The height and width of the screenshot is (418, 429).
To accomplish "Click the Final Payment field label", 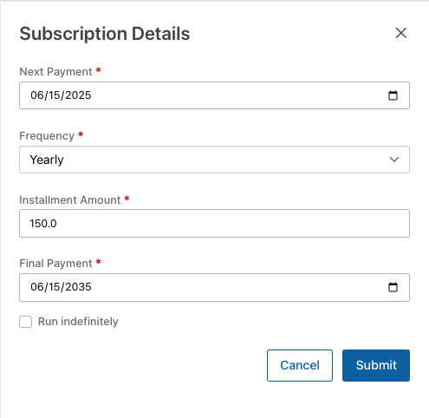I will pyautogui.click(x=55, y=264).
